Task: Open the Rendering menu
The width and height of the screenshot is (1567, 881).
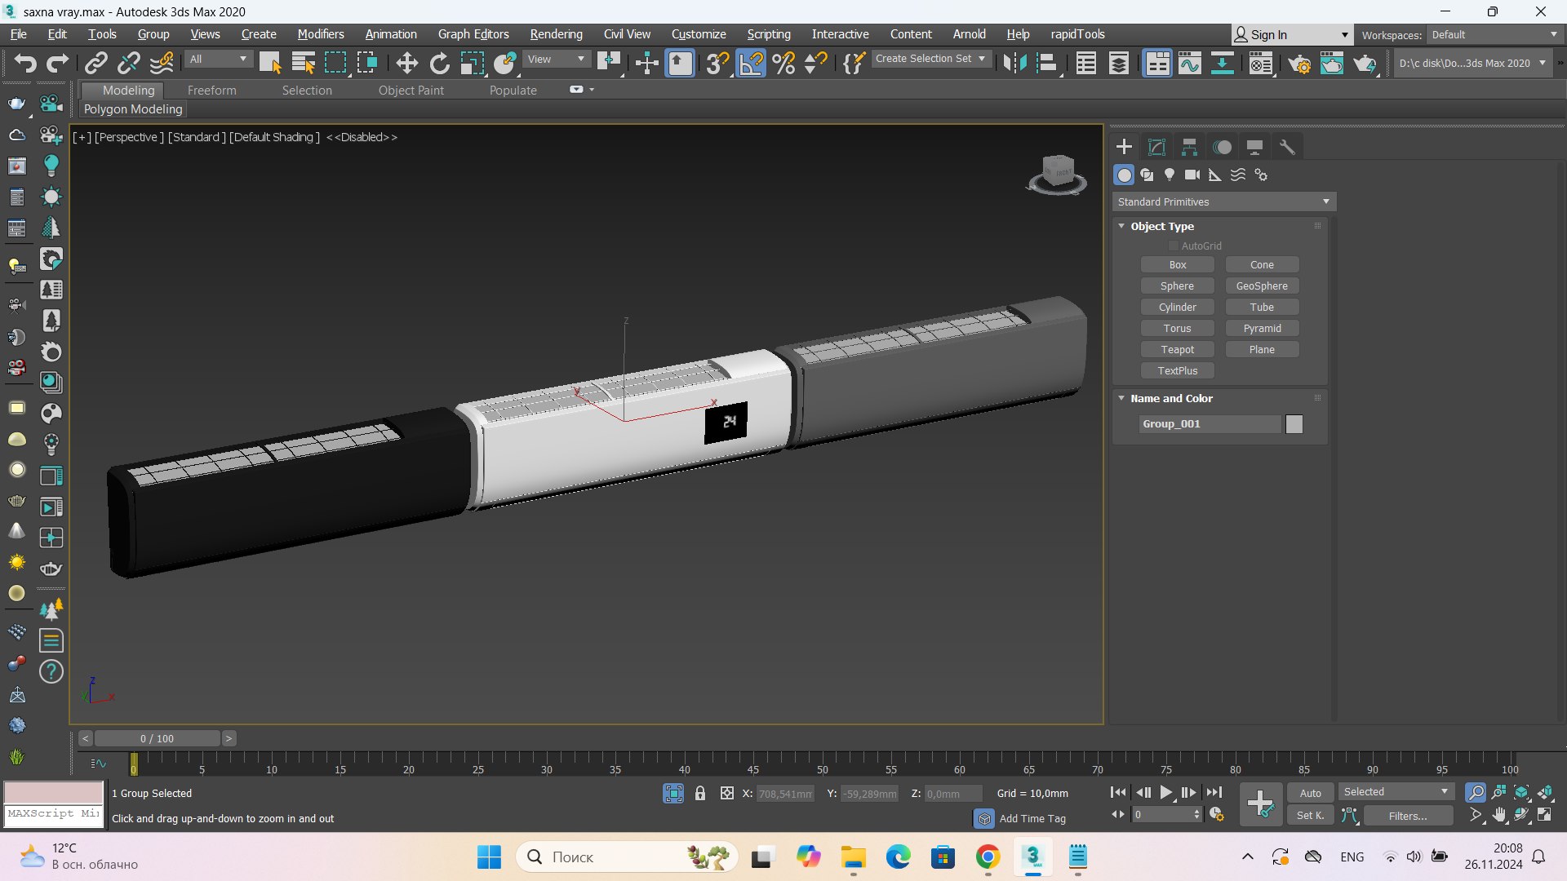Action: [556, 34]
